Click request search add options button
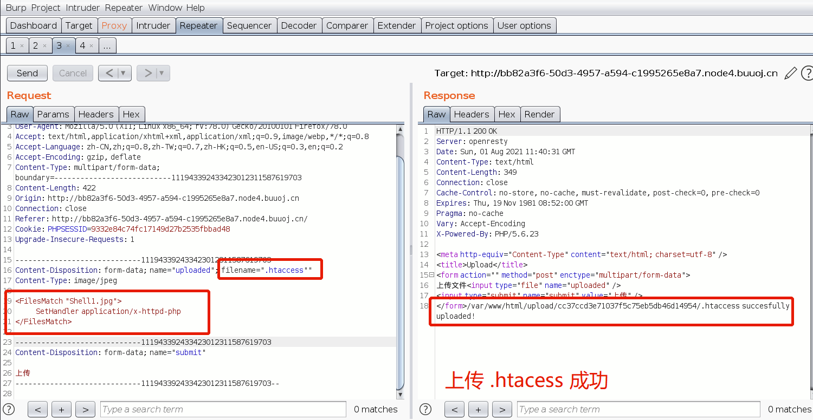 [61, 409]
